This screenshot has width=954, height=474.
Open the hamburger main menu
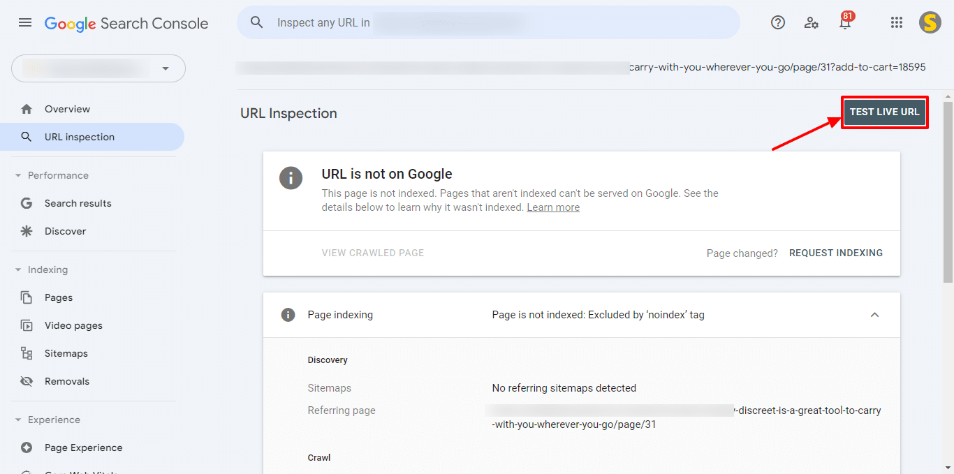pyautogui.click(x=25, y=22)
